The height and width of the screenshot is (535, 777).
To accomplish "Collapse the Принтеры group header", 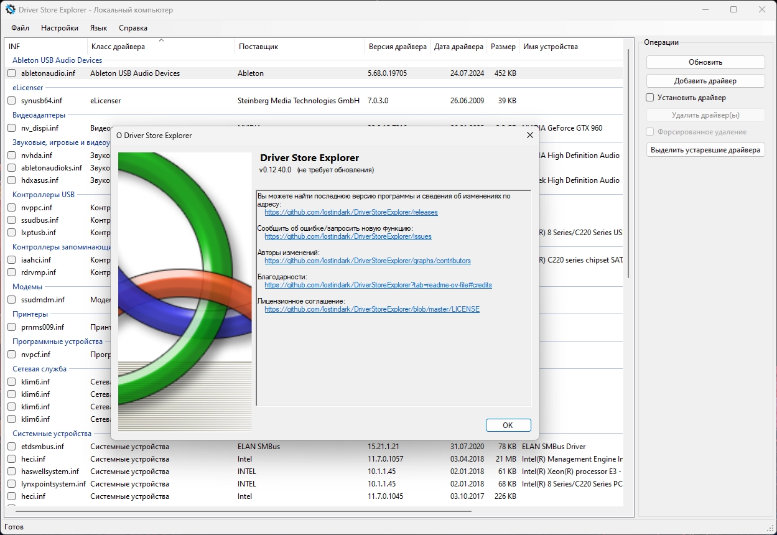I will coord(30,314).
